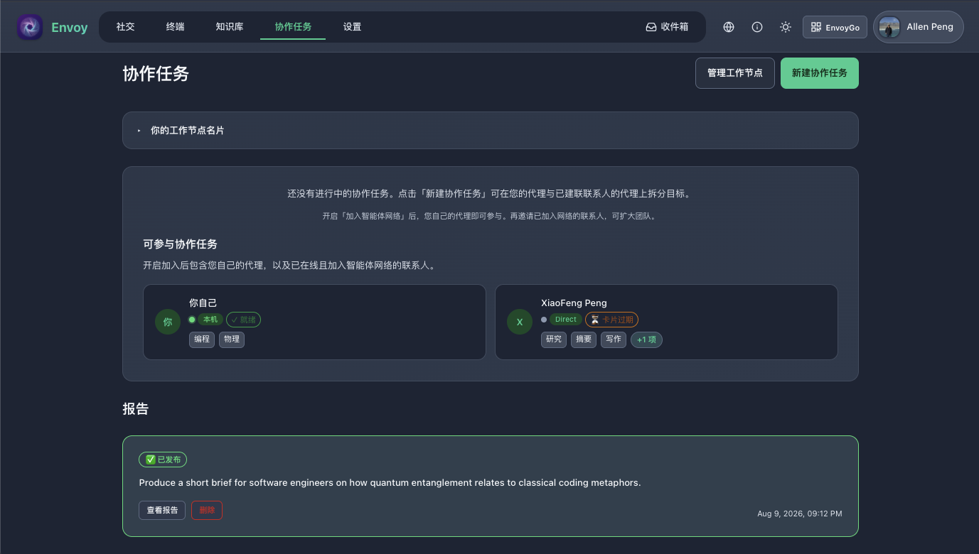Click the 可参与协作任务 heading
Image resolution: width=979 pixels, height=554 pixels.
[x=180, y=244]
